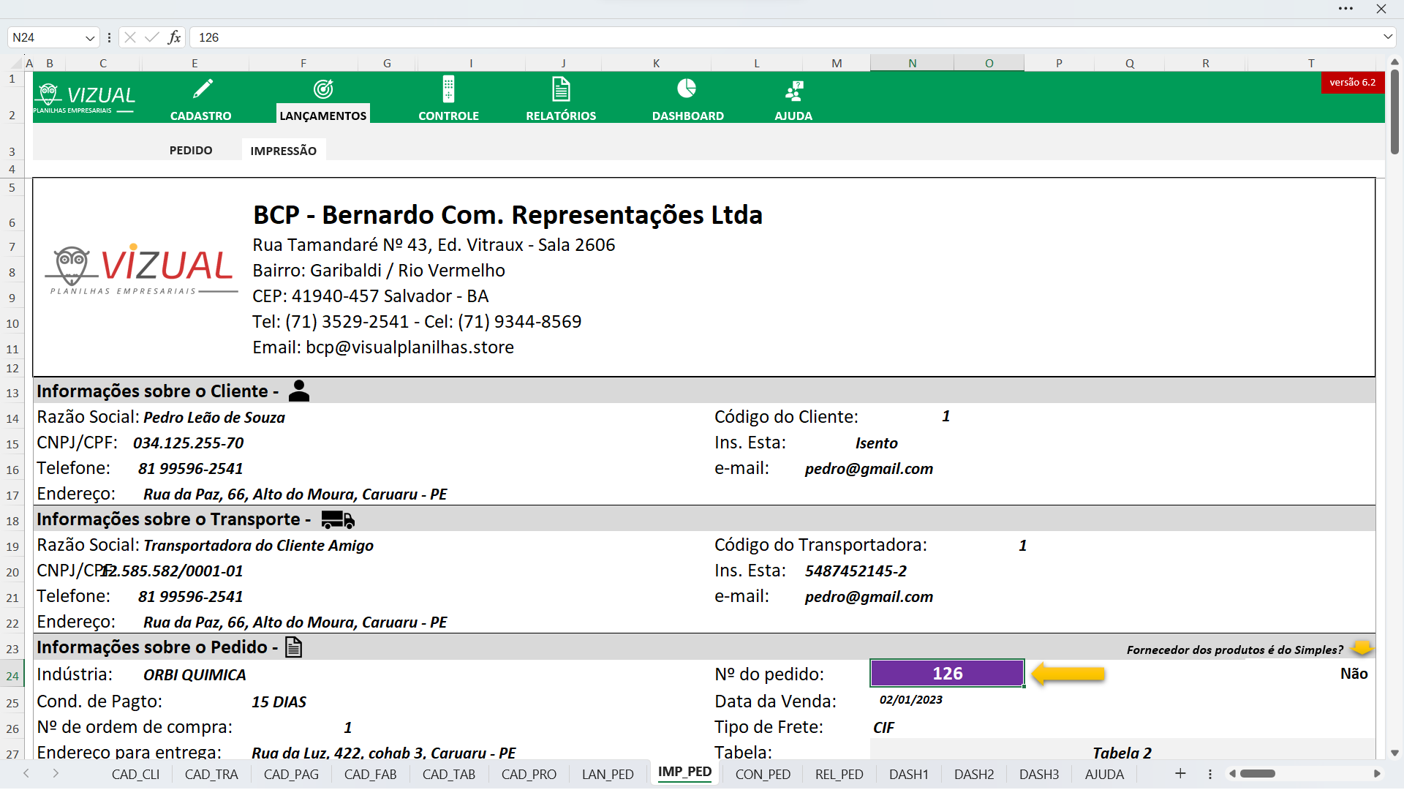The image size is (1404, 790).
Task: Click the horizontal scrollbar right arrow
Action: [x=1377, y=774]
